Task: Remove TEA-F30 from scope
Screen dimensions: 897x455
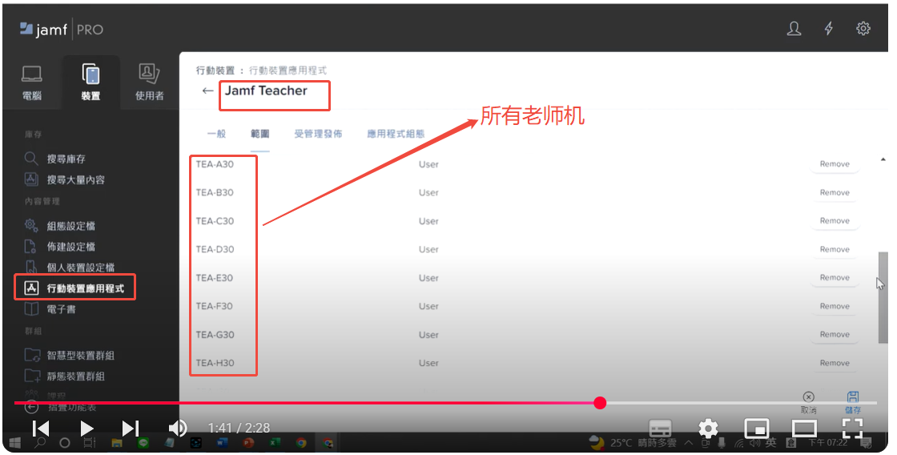Action: tap(835, 306)
